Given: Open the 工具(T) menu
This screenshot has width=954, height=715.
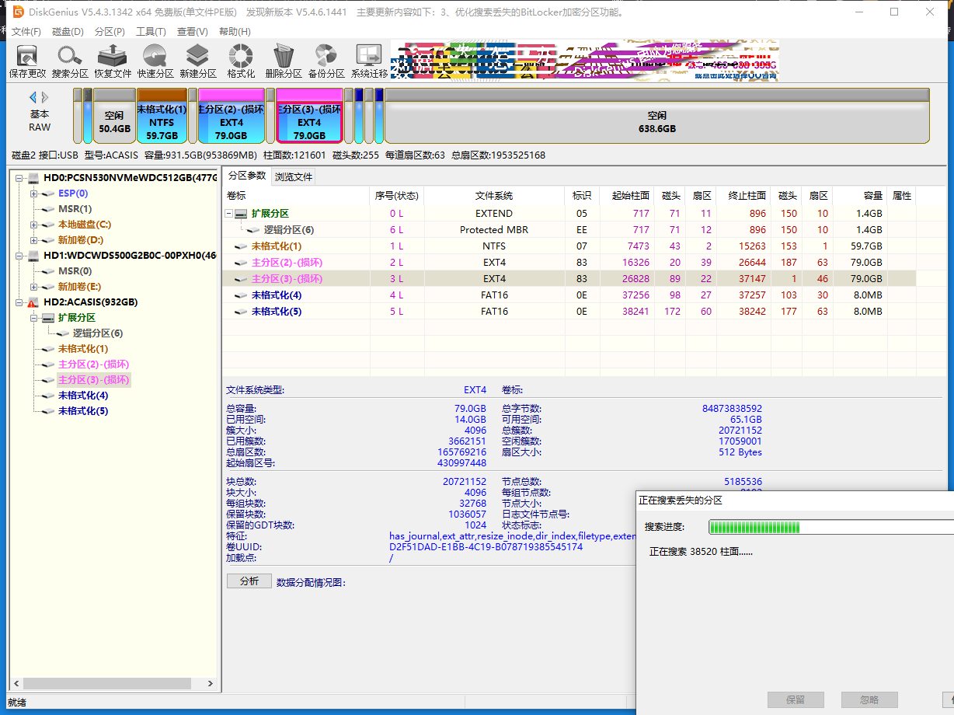Looking at the screenshot, I should [151, 32].
